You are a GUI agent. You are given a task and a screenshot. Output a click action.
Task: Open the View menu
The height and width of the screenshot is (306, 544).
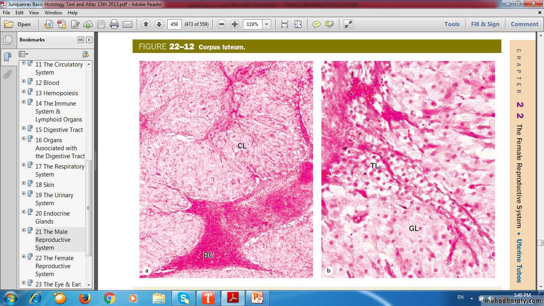tap(34, 13)
